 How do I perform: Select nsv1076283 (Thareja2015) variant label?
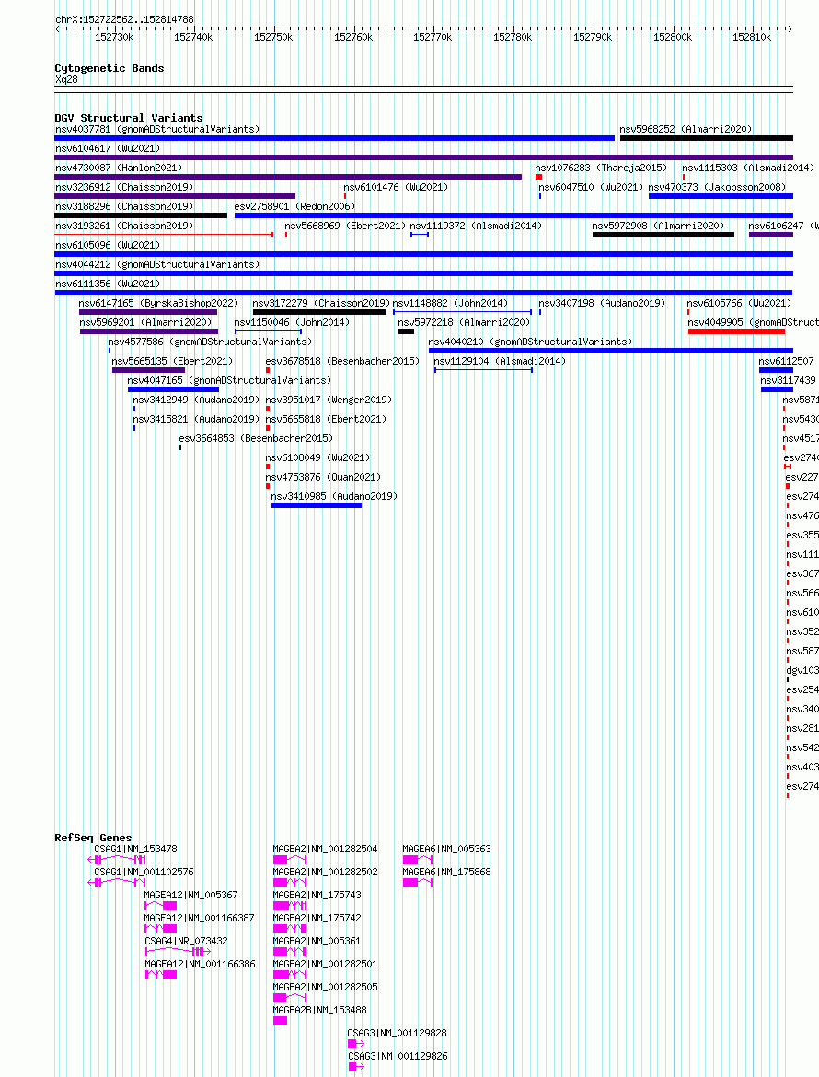pos(601,168)
